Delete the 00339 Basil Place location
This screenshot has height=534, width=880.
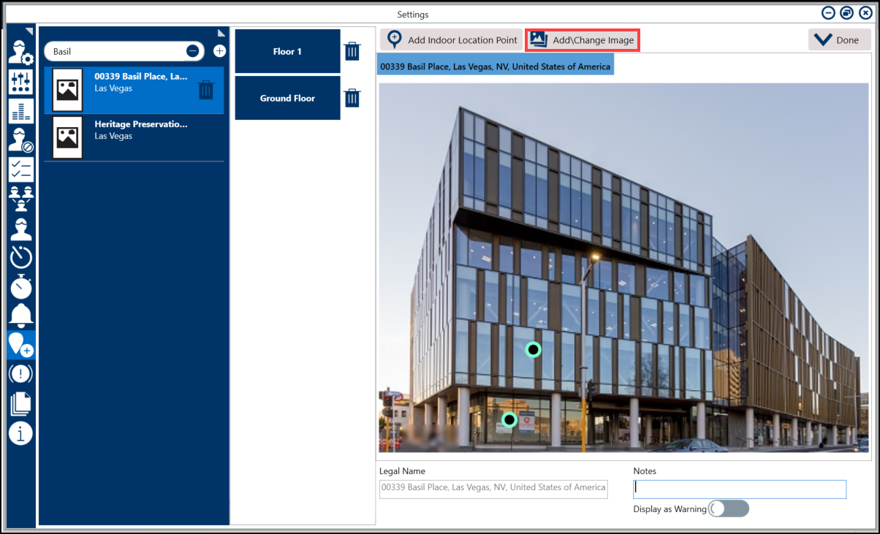click(206, 90)
